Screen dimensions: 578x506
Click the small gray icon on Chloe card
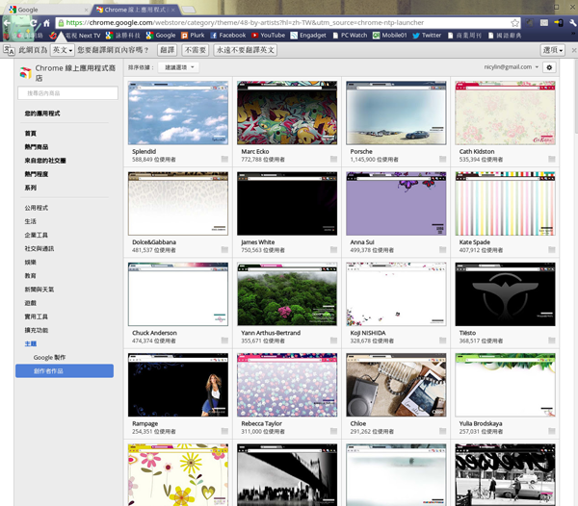click(x=443, y=431)
